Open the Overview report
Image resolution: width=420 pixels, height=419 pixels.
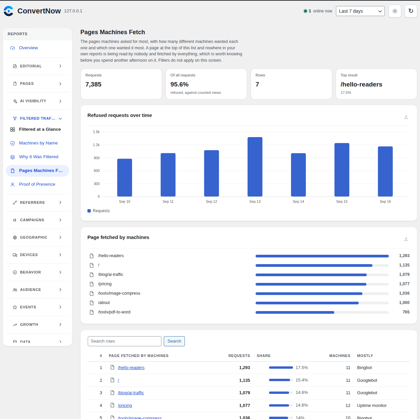tap(38, 48)
